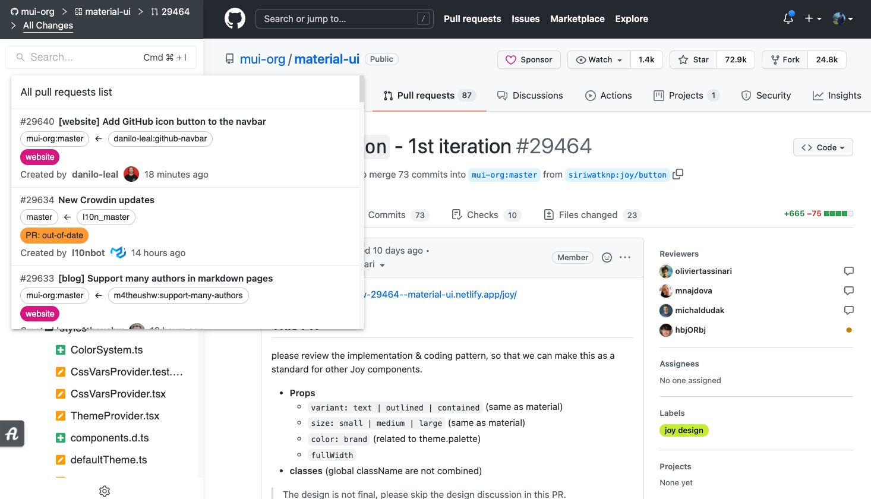This screenshot has height=499, width=871.
Task: Add emoji reaction to comment
Action: coord(607,257)
